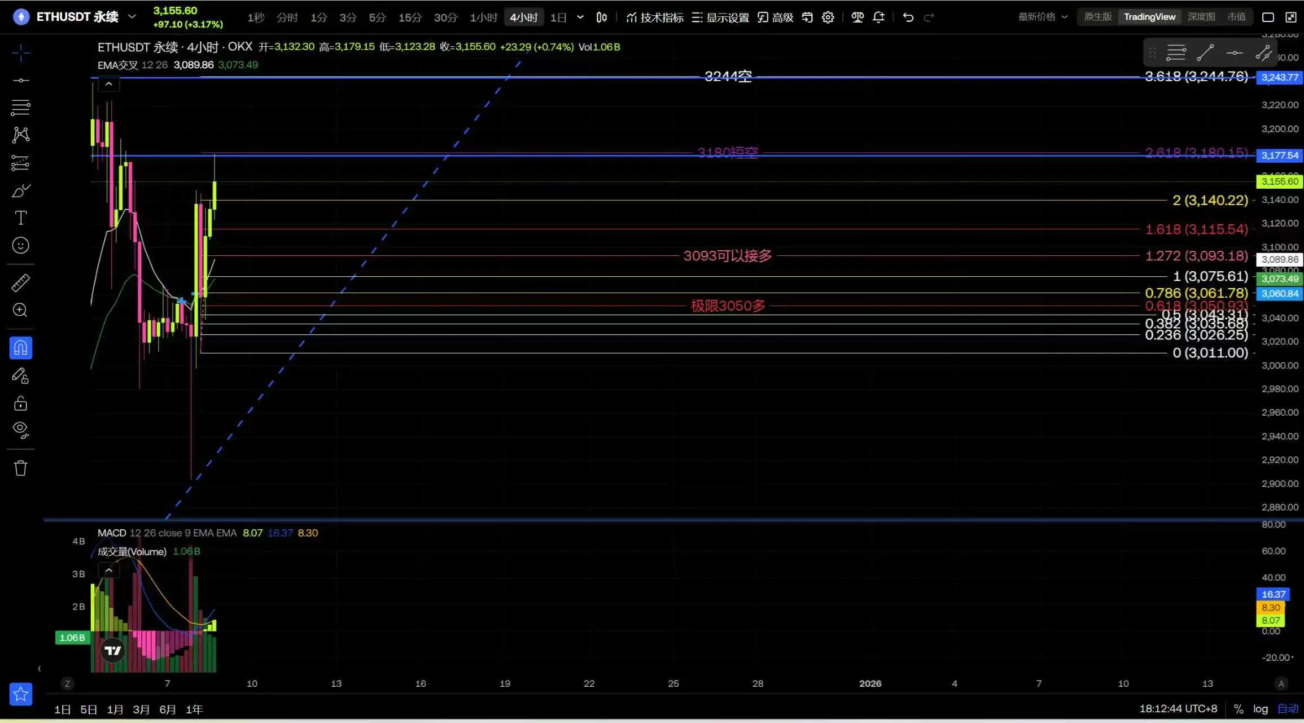Open the ETHUSDT symbol dropdown arrow

[x=132, y=16]
